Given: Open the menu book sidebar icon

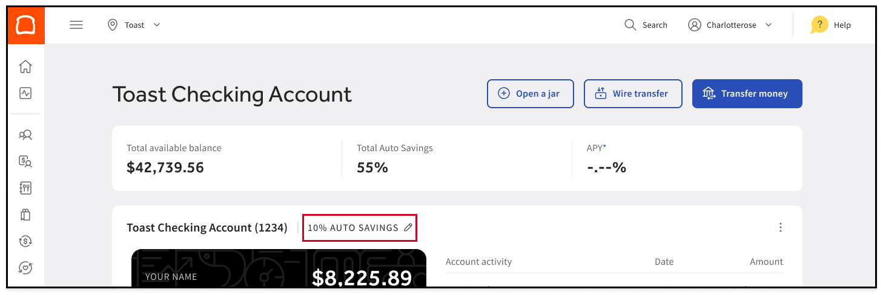Looking at the screenshot, I should [25, 188].
